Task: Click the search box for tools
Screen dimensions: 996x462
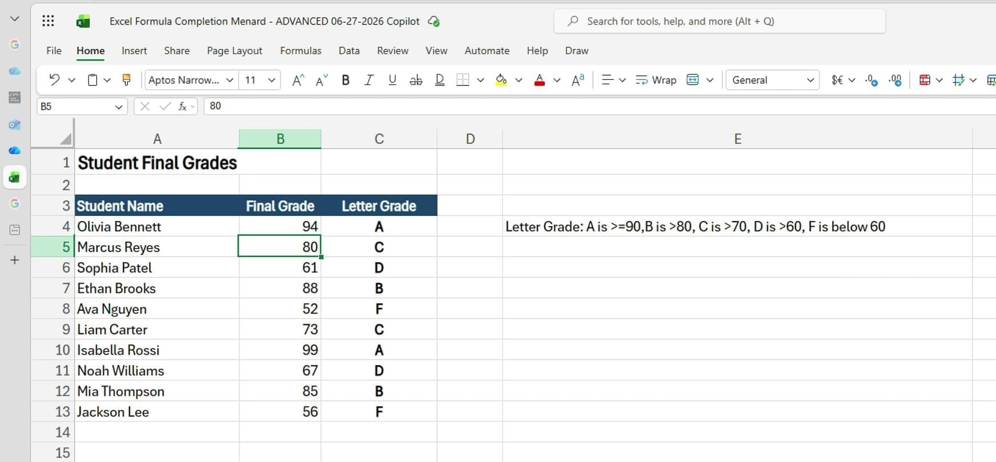Action: tap(720, 21)
